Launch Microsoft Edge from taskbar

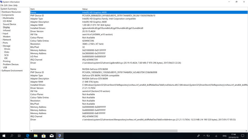(28, 136)
